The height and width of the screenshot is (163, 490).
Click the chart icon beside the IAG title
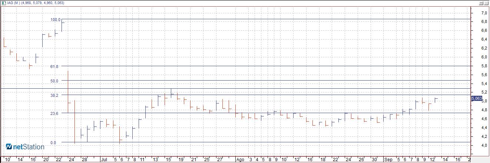tap(3, 3)
